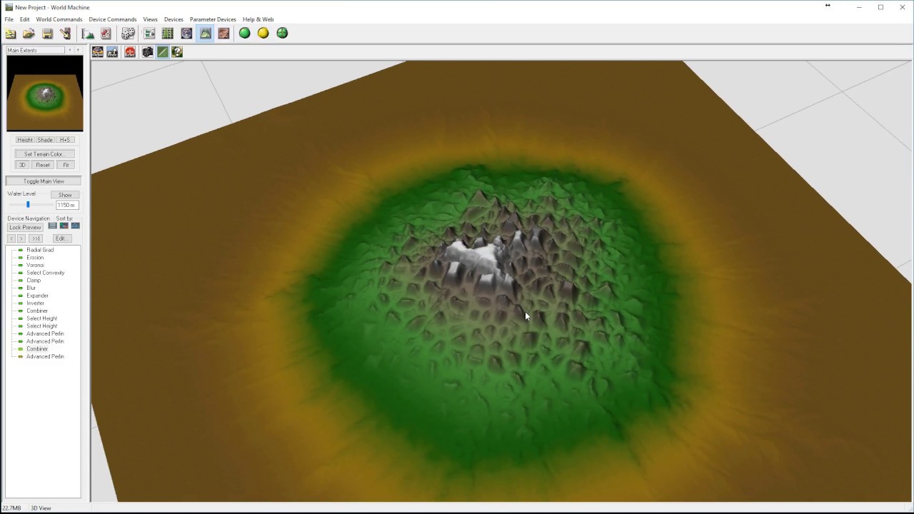This screenshot has width=914, height=514.
Task: Select Height preview mode
Action: [x=25, y=140]
